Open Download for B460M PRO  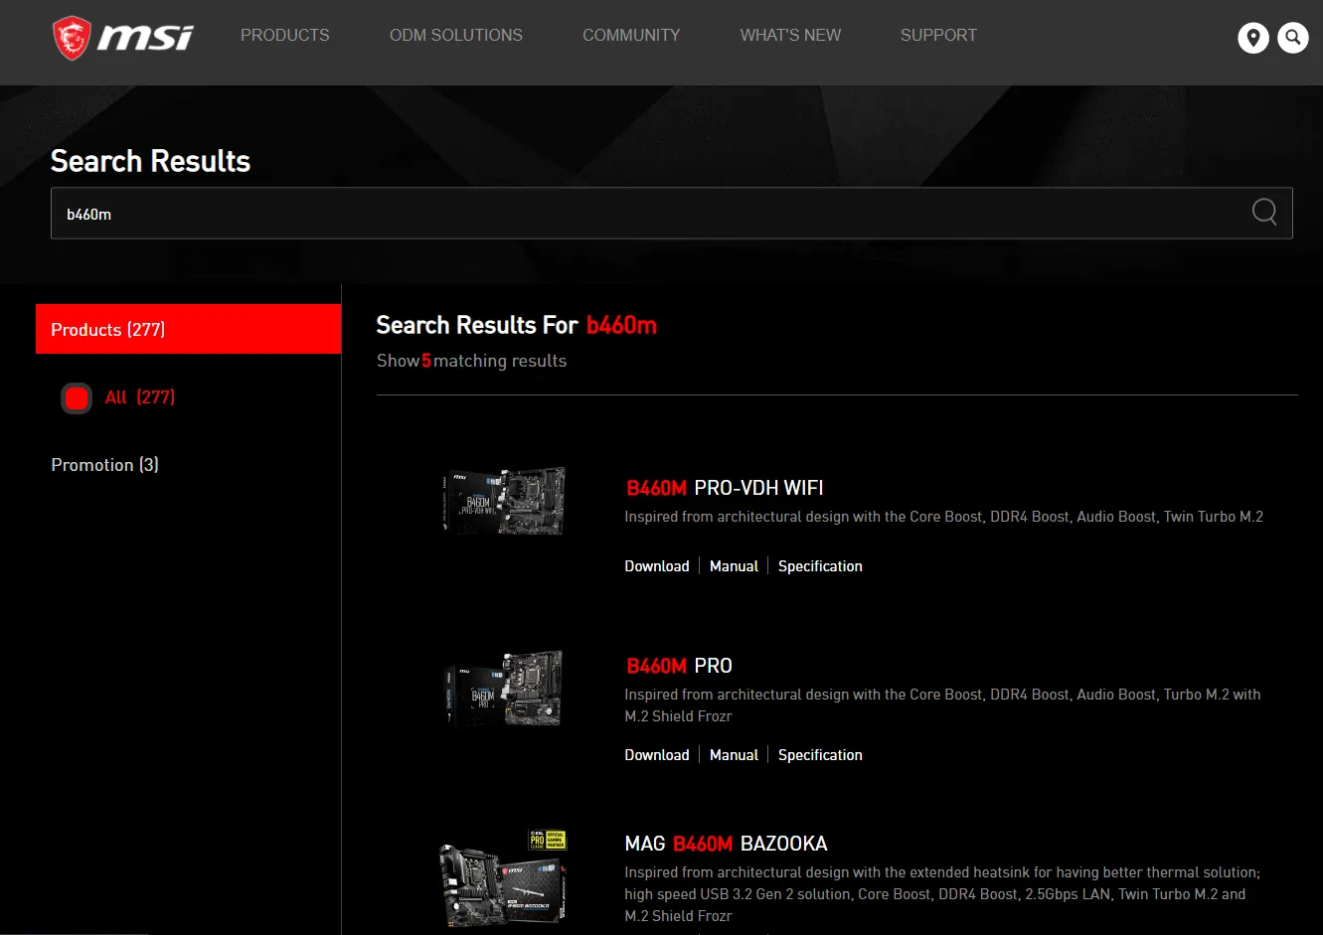click(x=657, y=755)
